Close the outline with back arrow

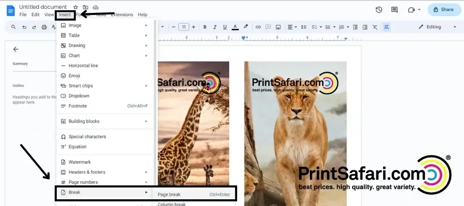tap(15, 49)
